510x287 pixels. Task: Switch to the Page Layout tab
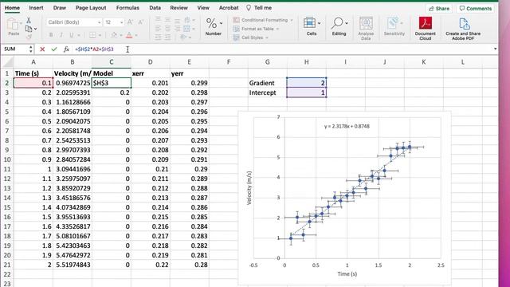tap(91, 8)
